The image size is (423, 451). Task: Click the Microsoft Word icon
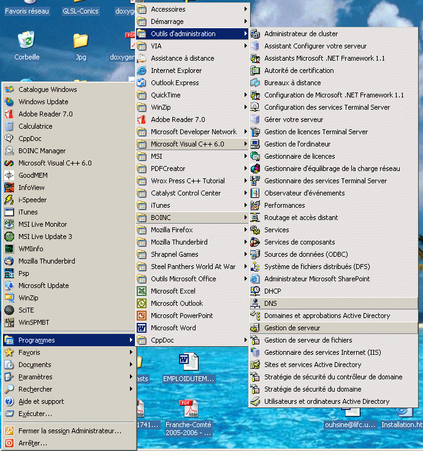tap(142, 328)
